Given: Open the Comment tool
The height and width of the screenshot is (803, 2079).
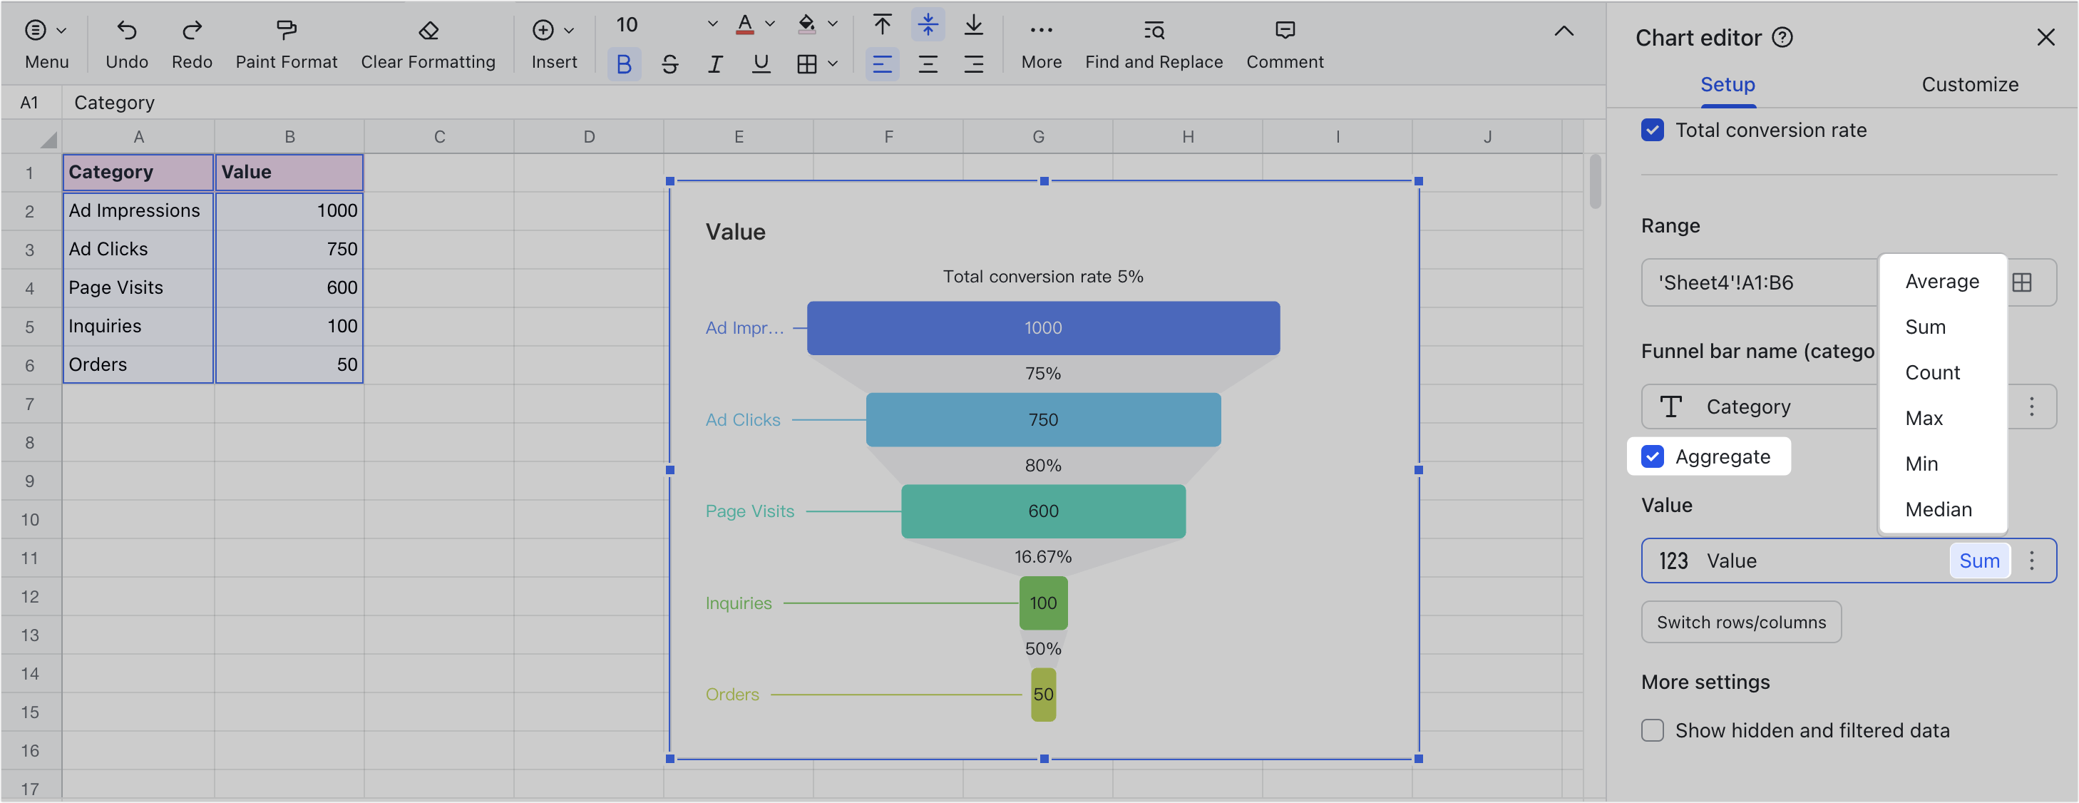Looking at the screenshot, I should point(1284,30).
